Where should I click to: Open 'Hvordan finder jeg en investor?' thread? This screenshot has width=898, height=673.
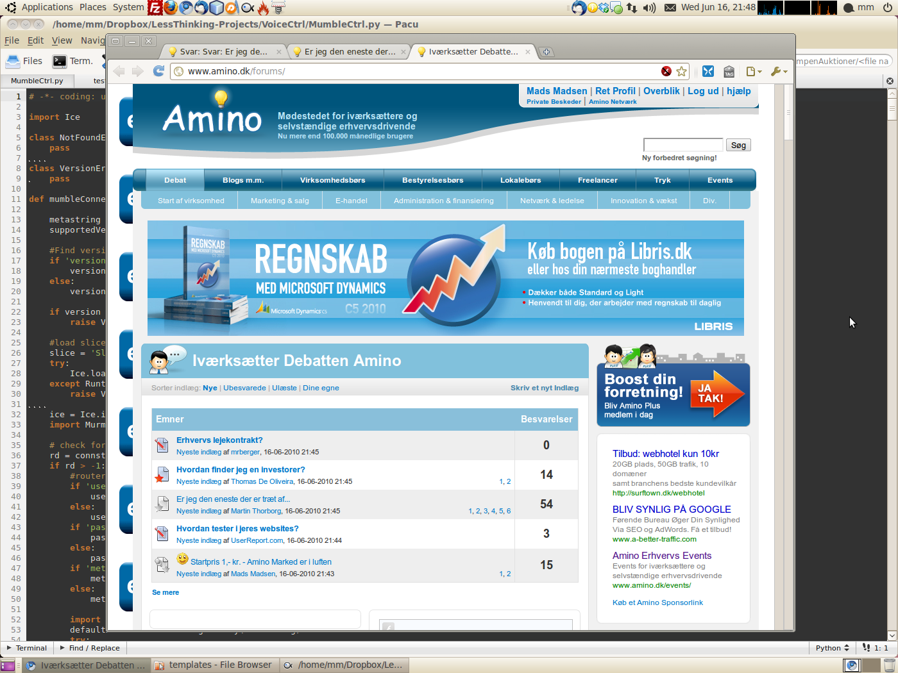pos(241,470)
